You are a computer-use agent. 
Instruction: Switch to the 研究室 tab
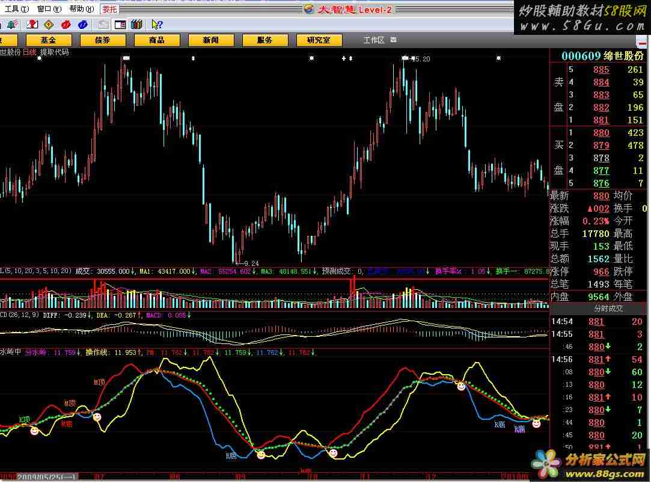319,40
